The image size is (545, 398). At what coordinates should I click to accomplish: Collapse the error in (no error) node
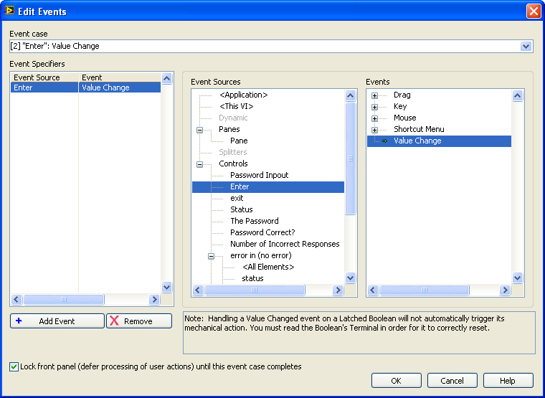coord(212,256)
